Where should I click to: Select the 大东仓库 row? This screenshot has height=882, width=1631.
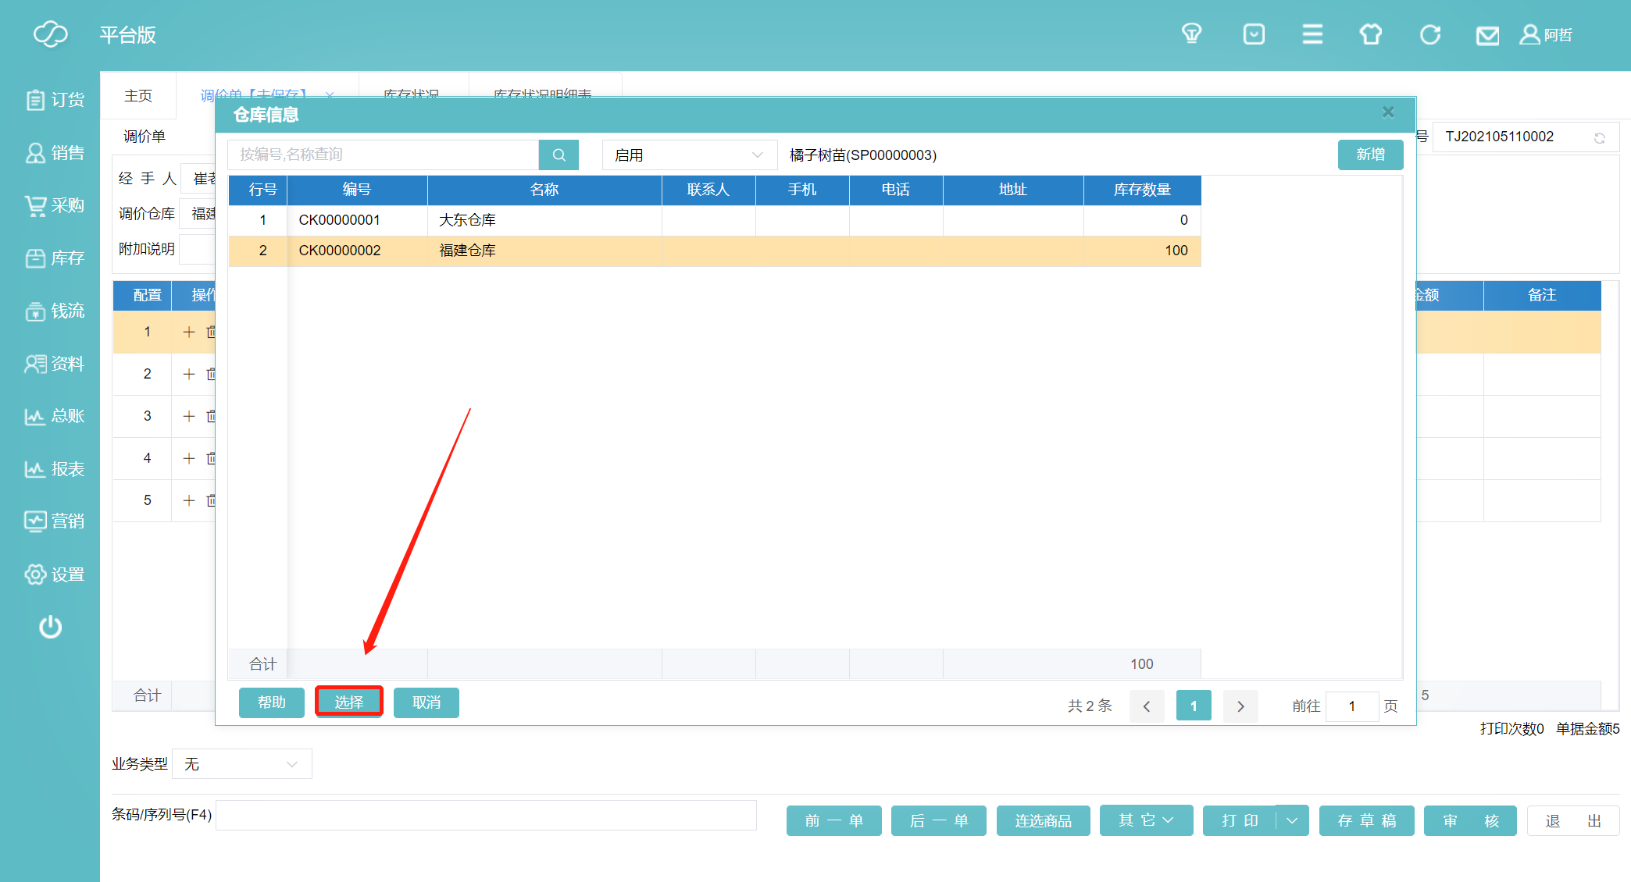pos(467,220)
